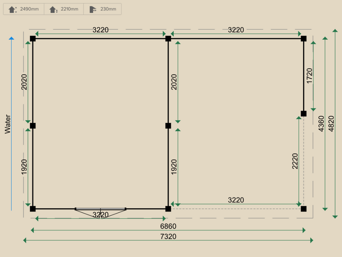Select the top-right corner post
Viewport: 342px width, 257px height.
(x=304, y=38)
